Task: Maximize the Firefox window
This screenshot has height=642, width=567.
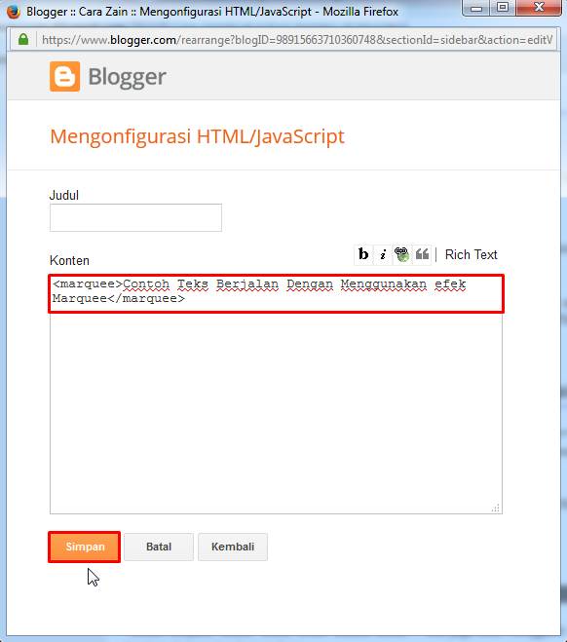Action: 503,8
